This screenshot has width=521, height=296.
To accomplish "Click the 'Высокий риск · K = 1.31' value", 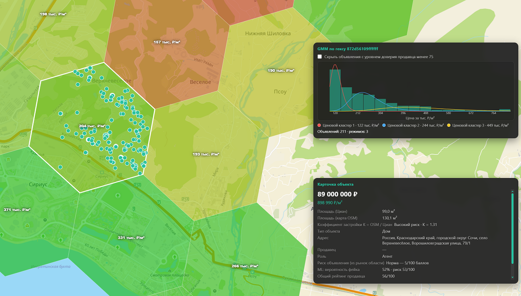I will pos(415,225).
